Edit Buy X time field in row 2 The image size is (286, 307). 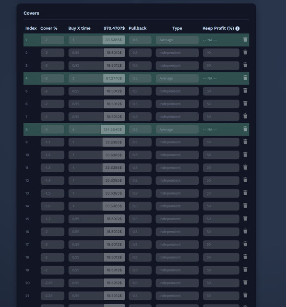coord(86,53)
